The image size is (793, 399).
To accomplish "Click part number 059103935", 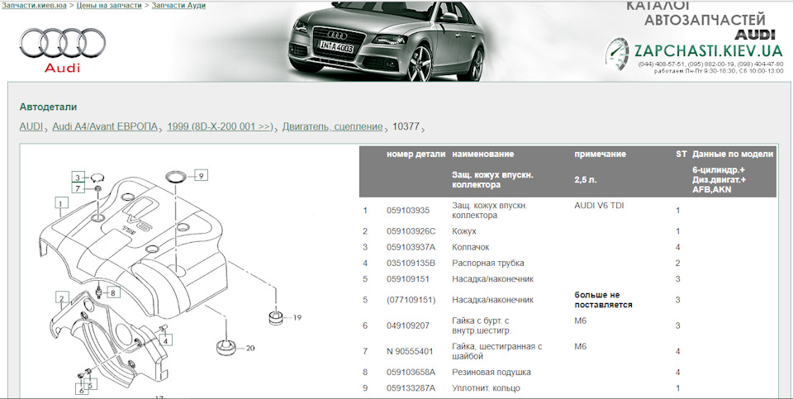I will coord(408,211).
